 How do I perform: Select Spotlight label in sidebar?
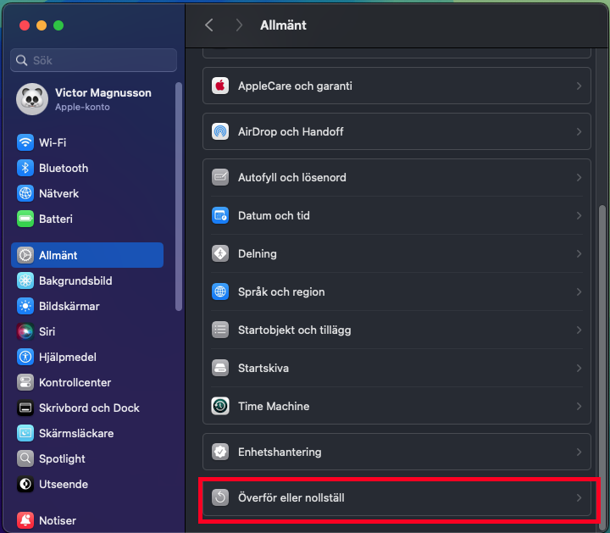62,458
